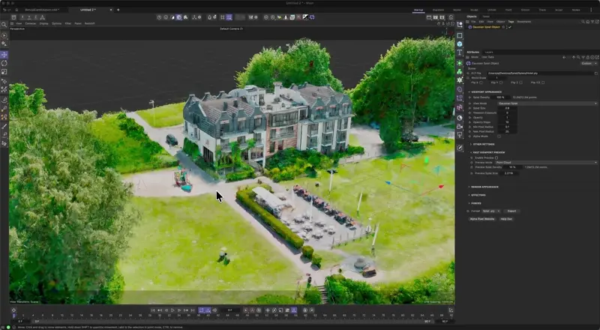Open the viewport Cameras menu
The height and width of the screenshot is (330, 600).
(31, 23)
